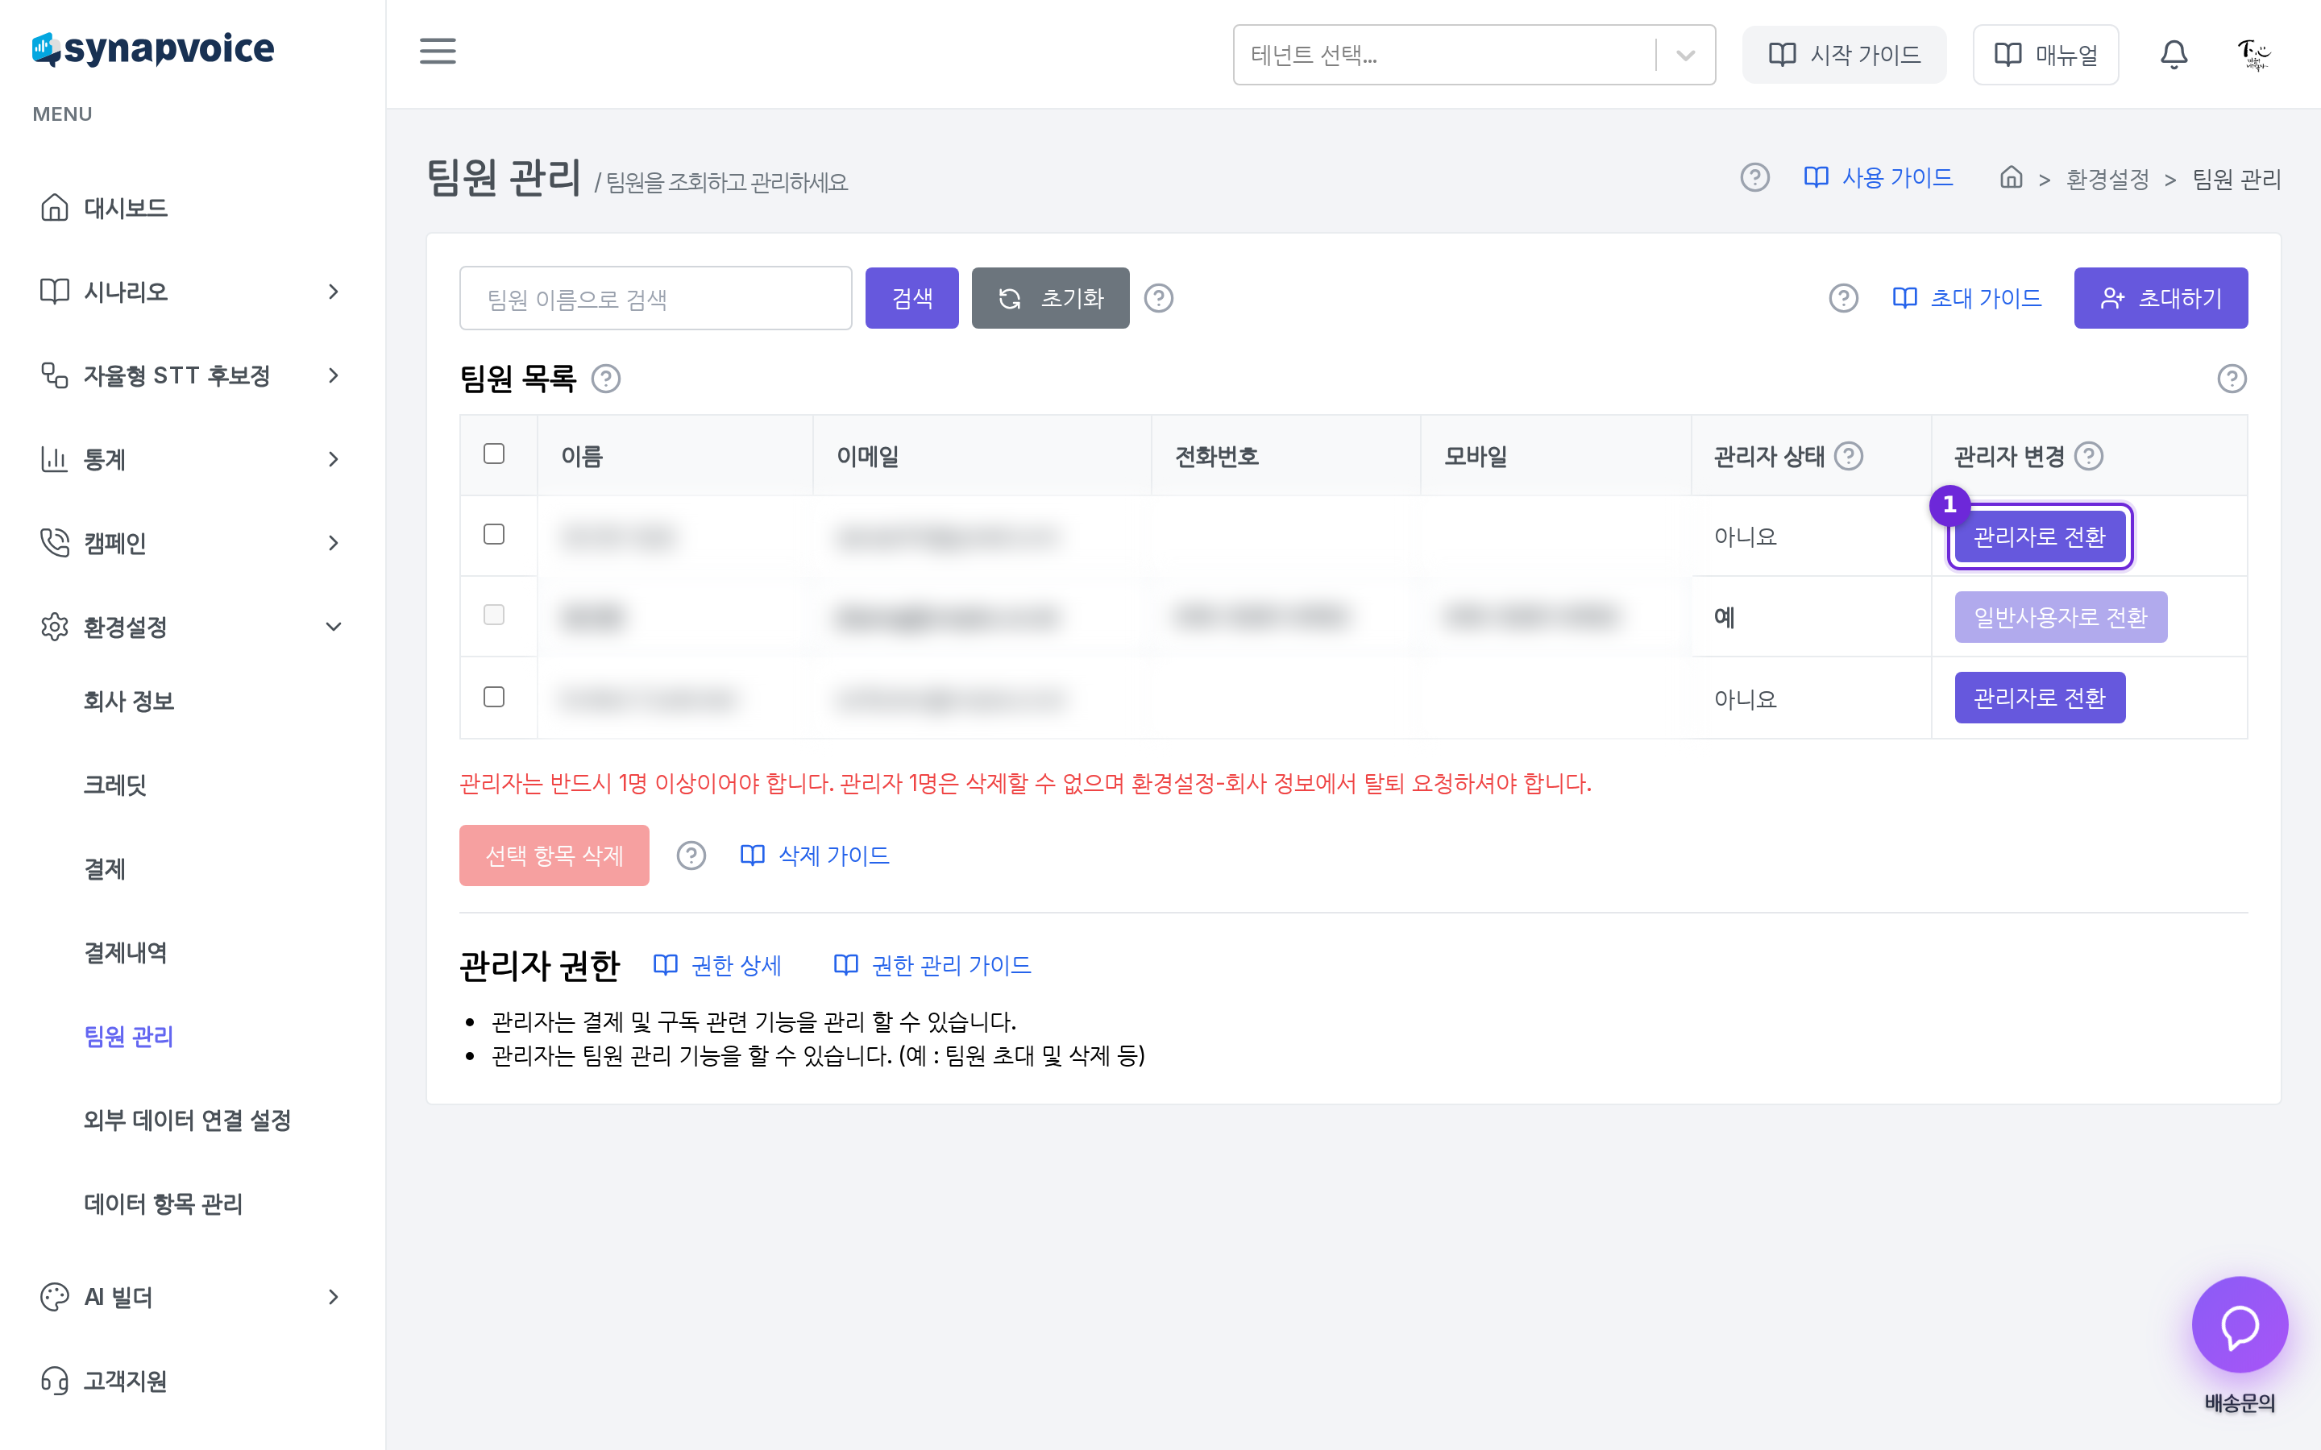Screen dimensions: 2321x1450
Task: Open 권한 관리 가이드 link
Action: point(932,965)
